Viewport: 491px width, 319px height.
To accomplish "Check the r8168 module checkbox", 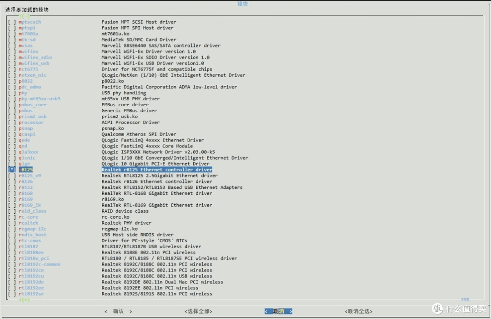I will point(12,193).
